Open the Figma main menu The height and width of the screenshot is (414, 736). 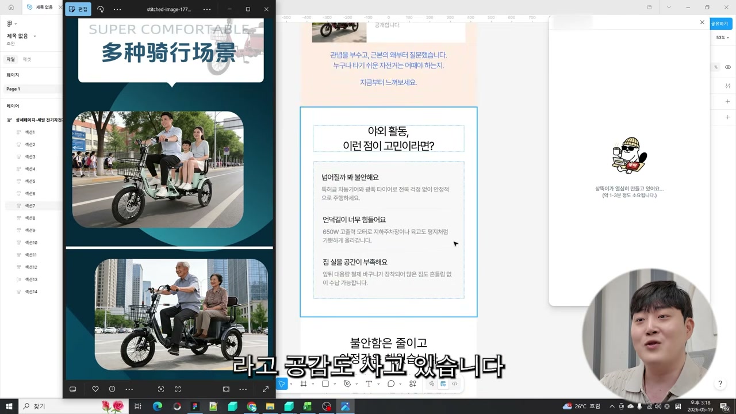tap(11, 24)
